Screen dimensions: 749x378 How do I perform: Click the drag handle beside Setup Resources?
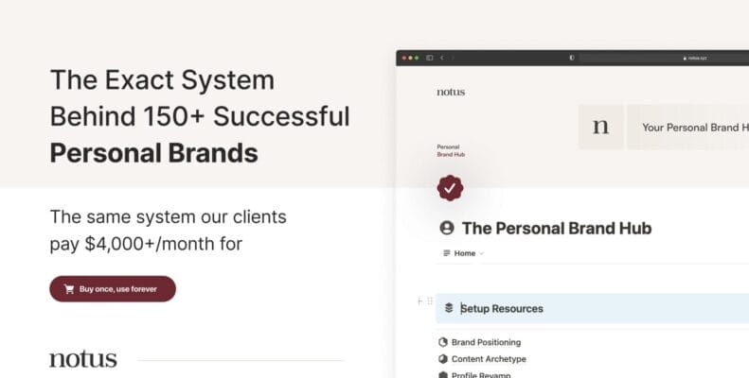pyautogui.click(x=429, y=301)
